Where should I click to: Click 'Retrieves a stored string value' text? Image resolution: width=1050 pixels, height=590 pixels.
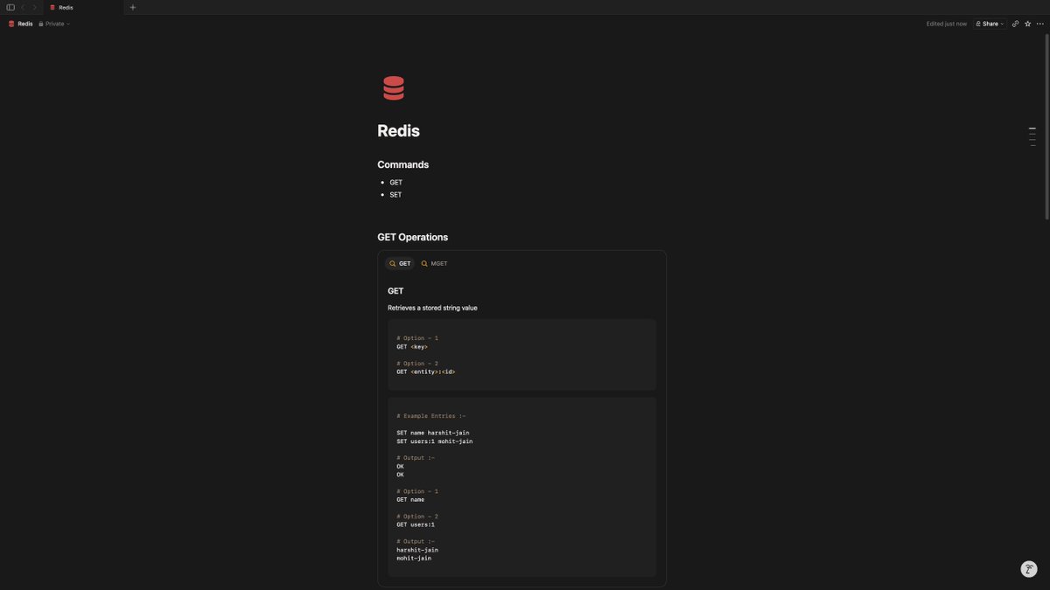pos(432,308)
